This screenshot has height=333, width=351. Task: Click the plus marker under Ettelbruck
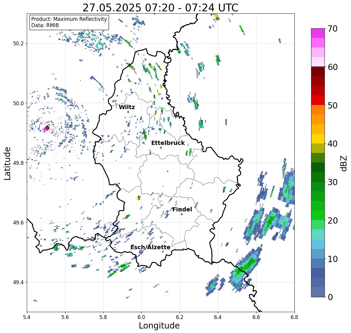point(161,148)
